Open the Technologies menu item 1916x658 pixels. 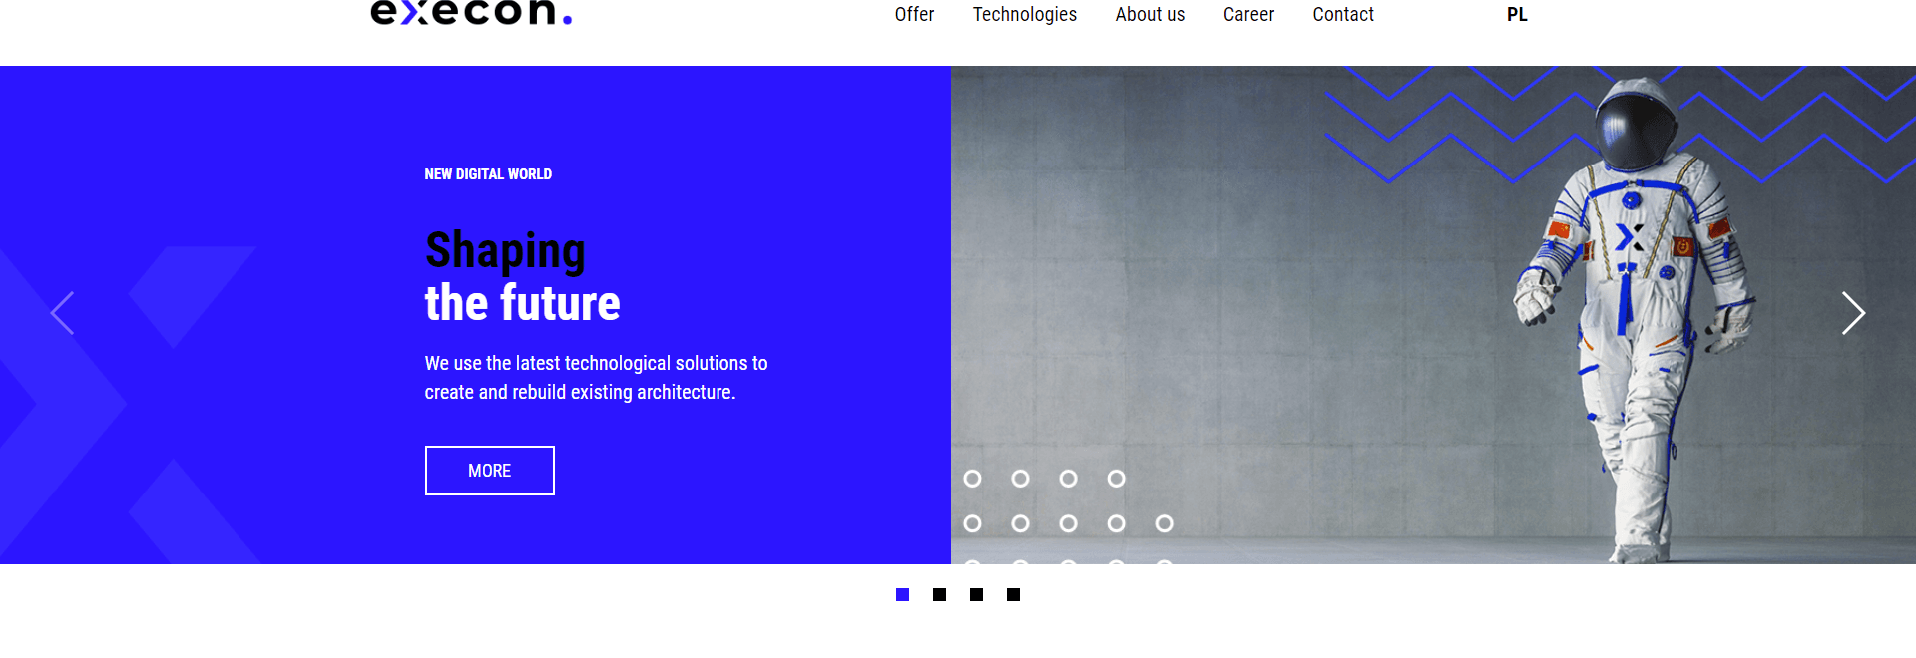point(1025,14)
